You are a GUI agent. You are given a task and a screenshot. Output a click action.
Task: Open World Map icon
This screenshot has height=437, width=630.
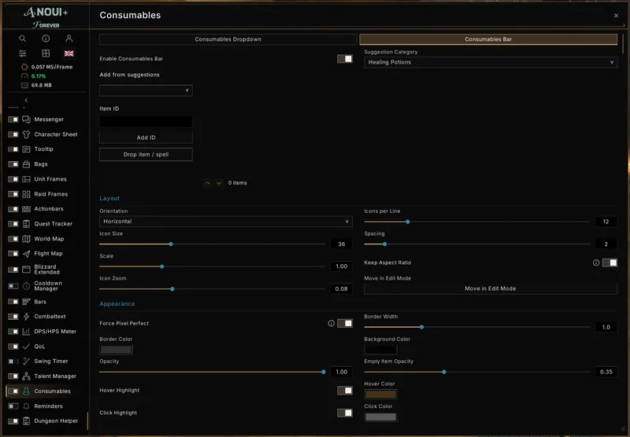point(26,239)
